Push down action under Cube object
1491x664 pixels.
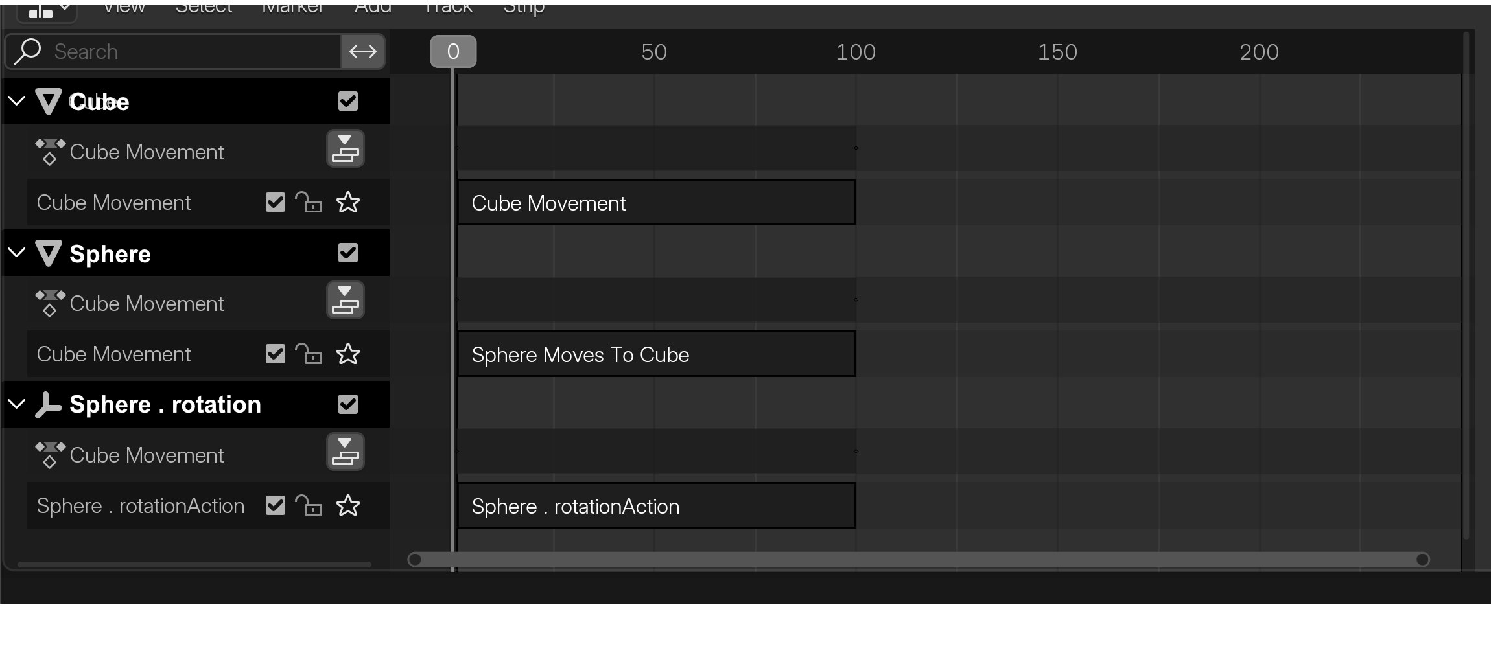(345, 149)
